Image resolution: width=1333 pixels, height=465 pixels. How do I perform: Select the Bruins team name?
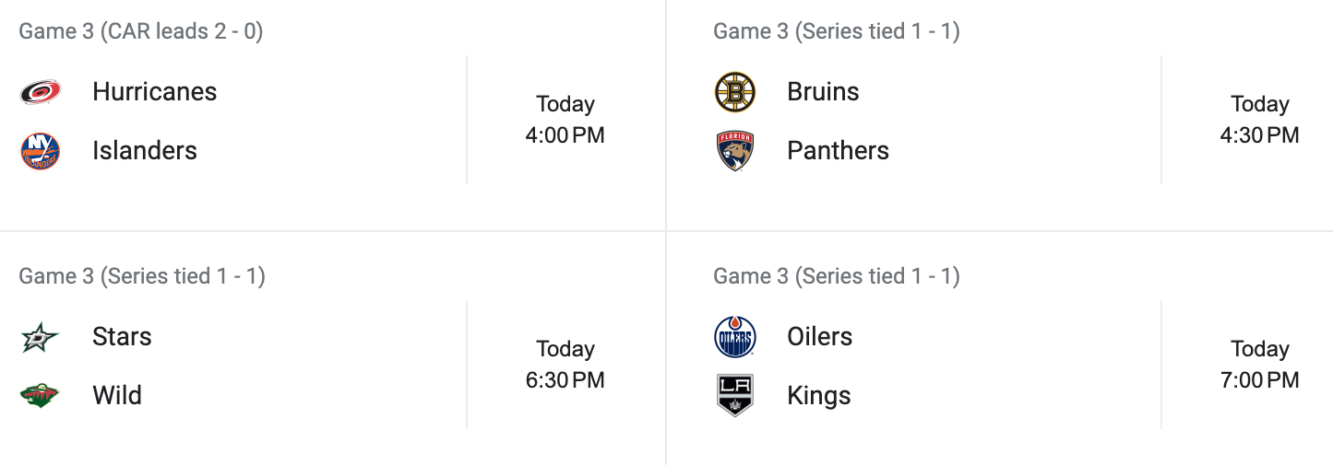[823, 92]
